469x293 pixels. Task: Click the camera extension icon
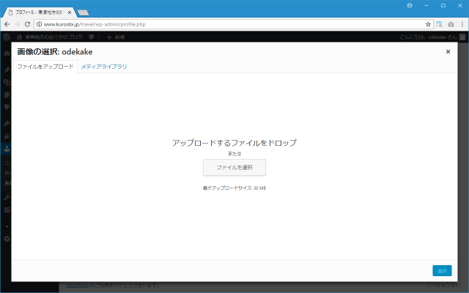point(450,24)
